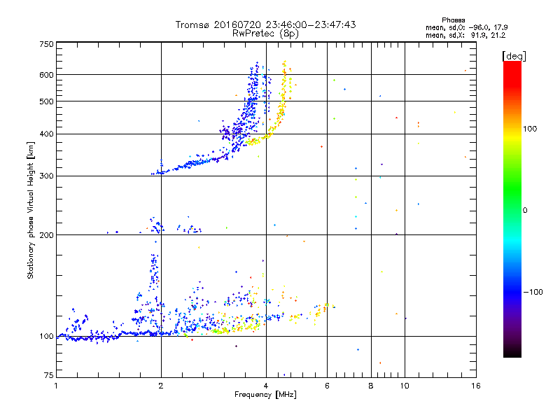This screenshot has width=560, height=420.
Task: Click the black bottom of the colorbar
Action: coord(512,353)
